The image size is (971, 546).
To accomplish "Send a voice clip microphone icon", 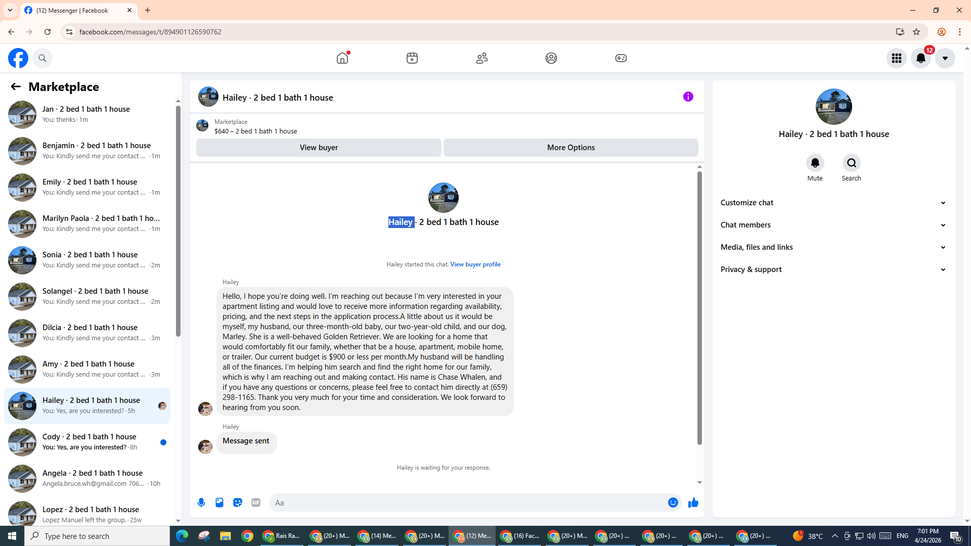I will (x=201, y=503).
